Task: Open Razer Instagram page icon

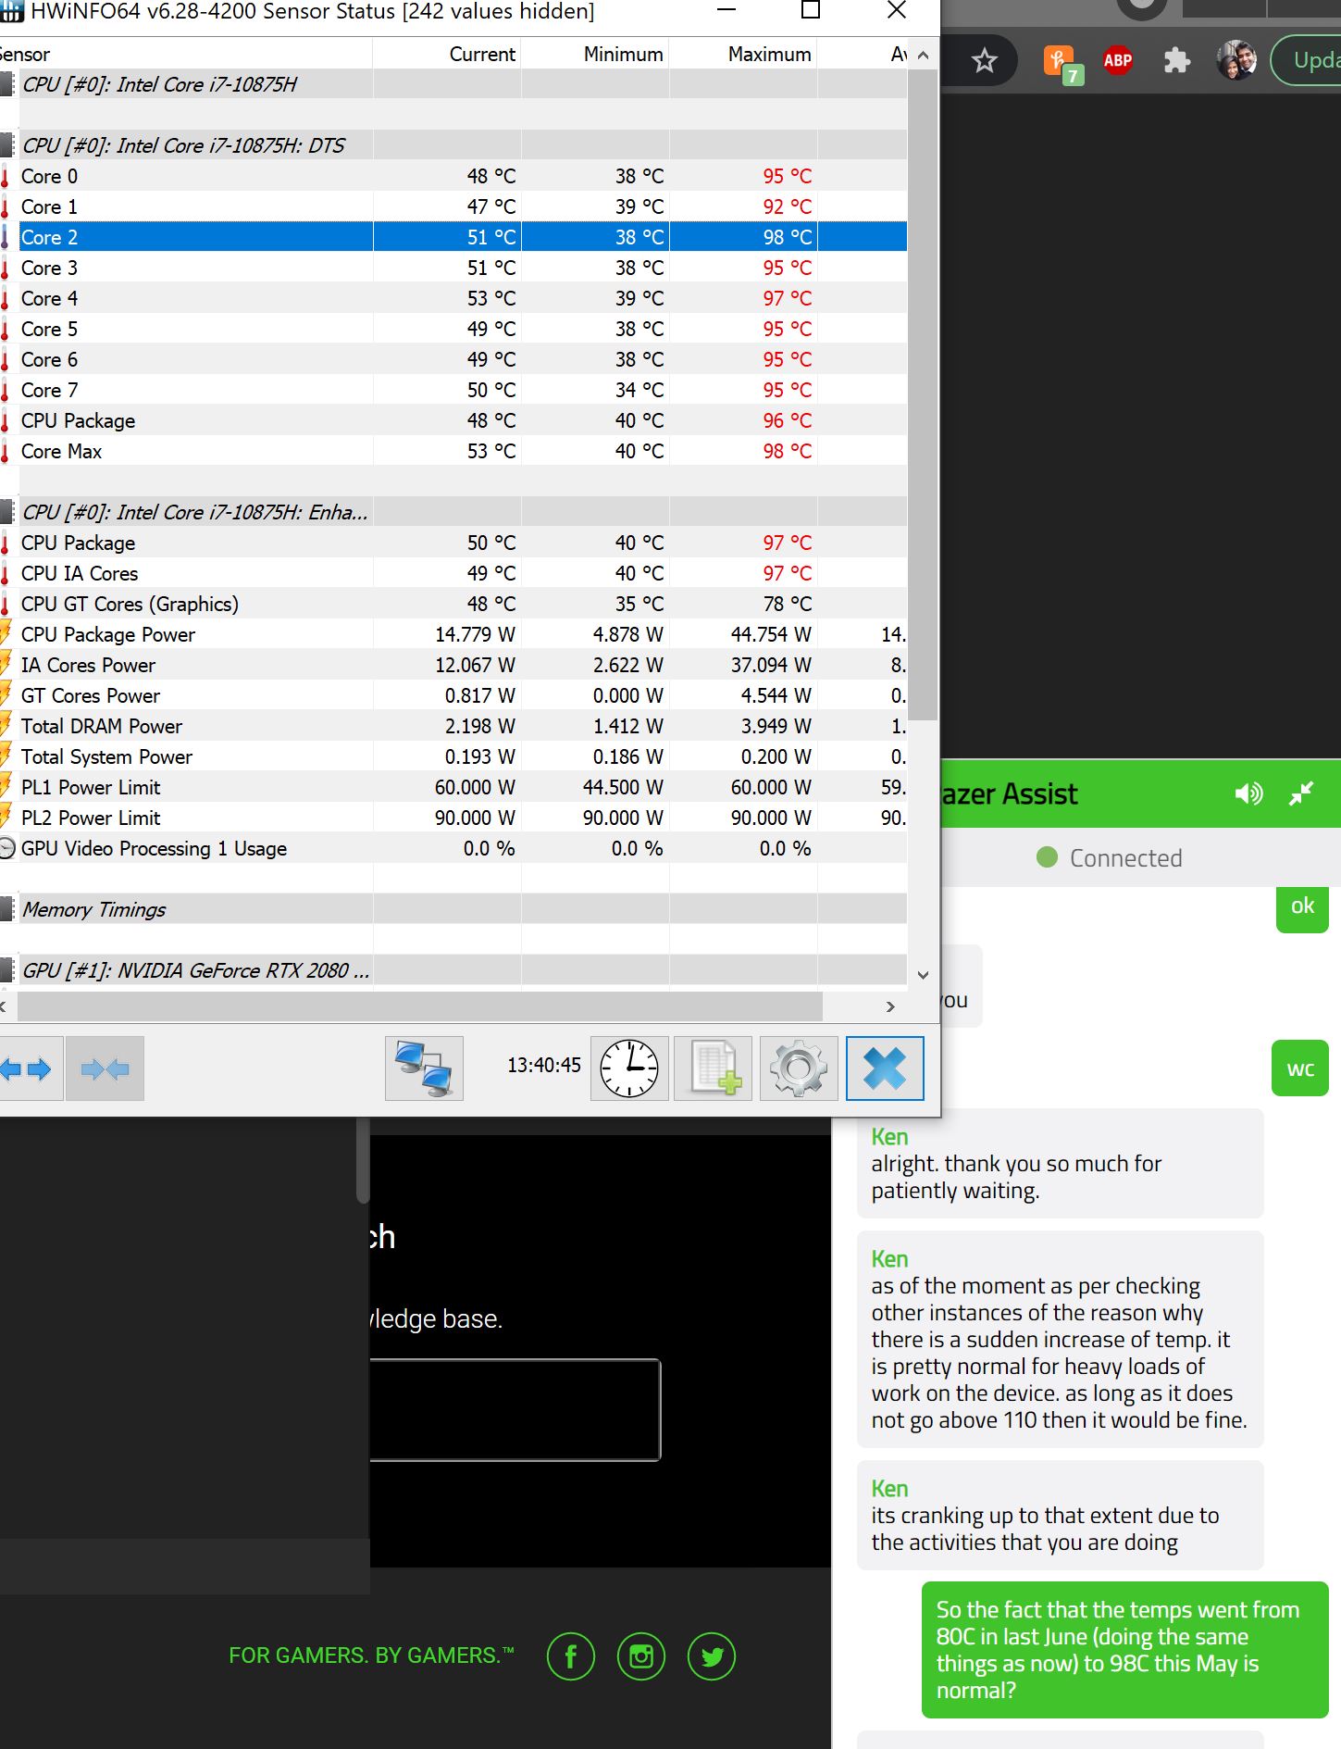Action: point(641,1656)
